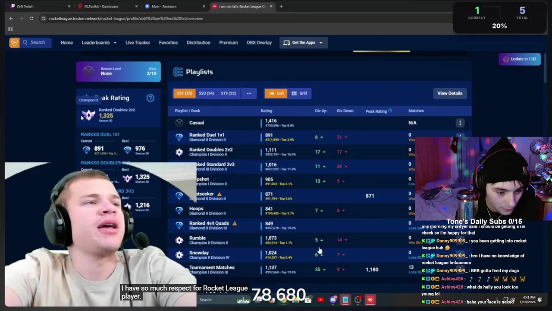The height and width of the screenshot is (311, 552).
Task: Click the Ranked Doubles best rank icon
Action: click(x=127, y=178)
